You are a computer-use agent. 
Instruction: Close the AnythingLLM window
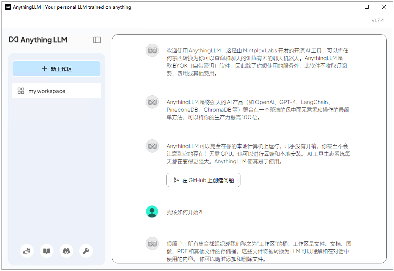coord(384,7)
